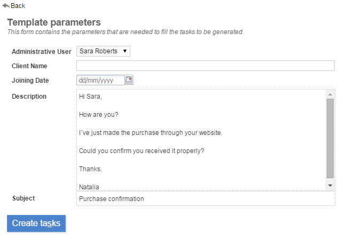Viewport: 363px width, 248px height.
Task: Click the Description label
Action: [29, 97]
